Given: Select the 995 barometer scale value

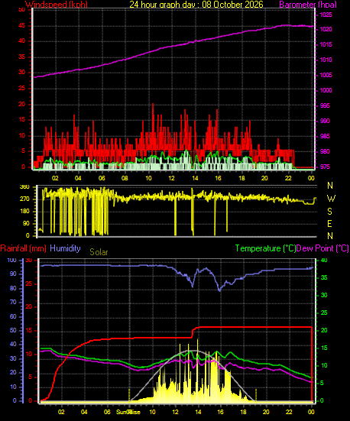Looking at the screenshot, I should (x=325, y=105).
